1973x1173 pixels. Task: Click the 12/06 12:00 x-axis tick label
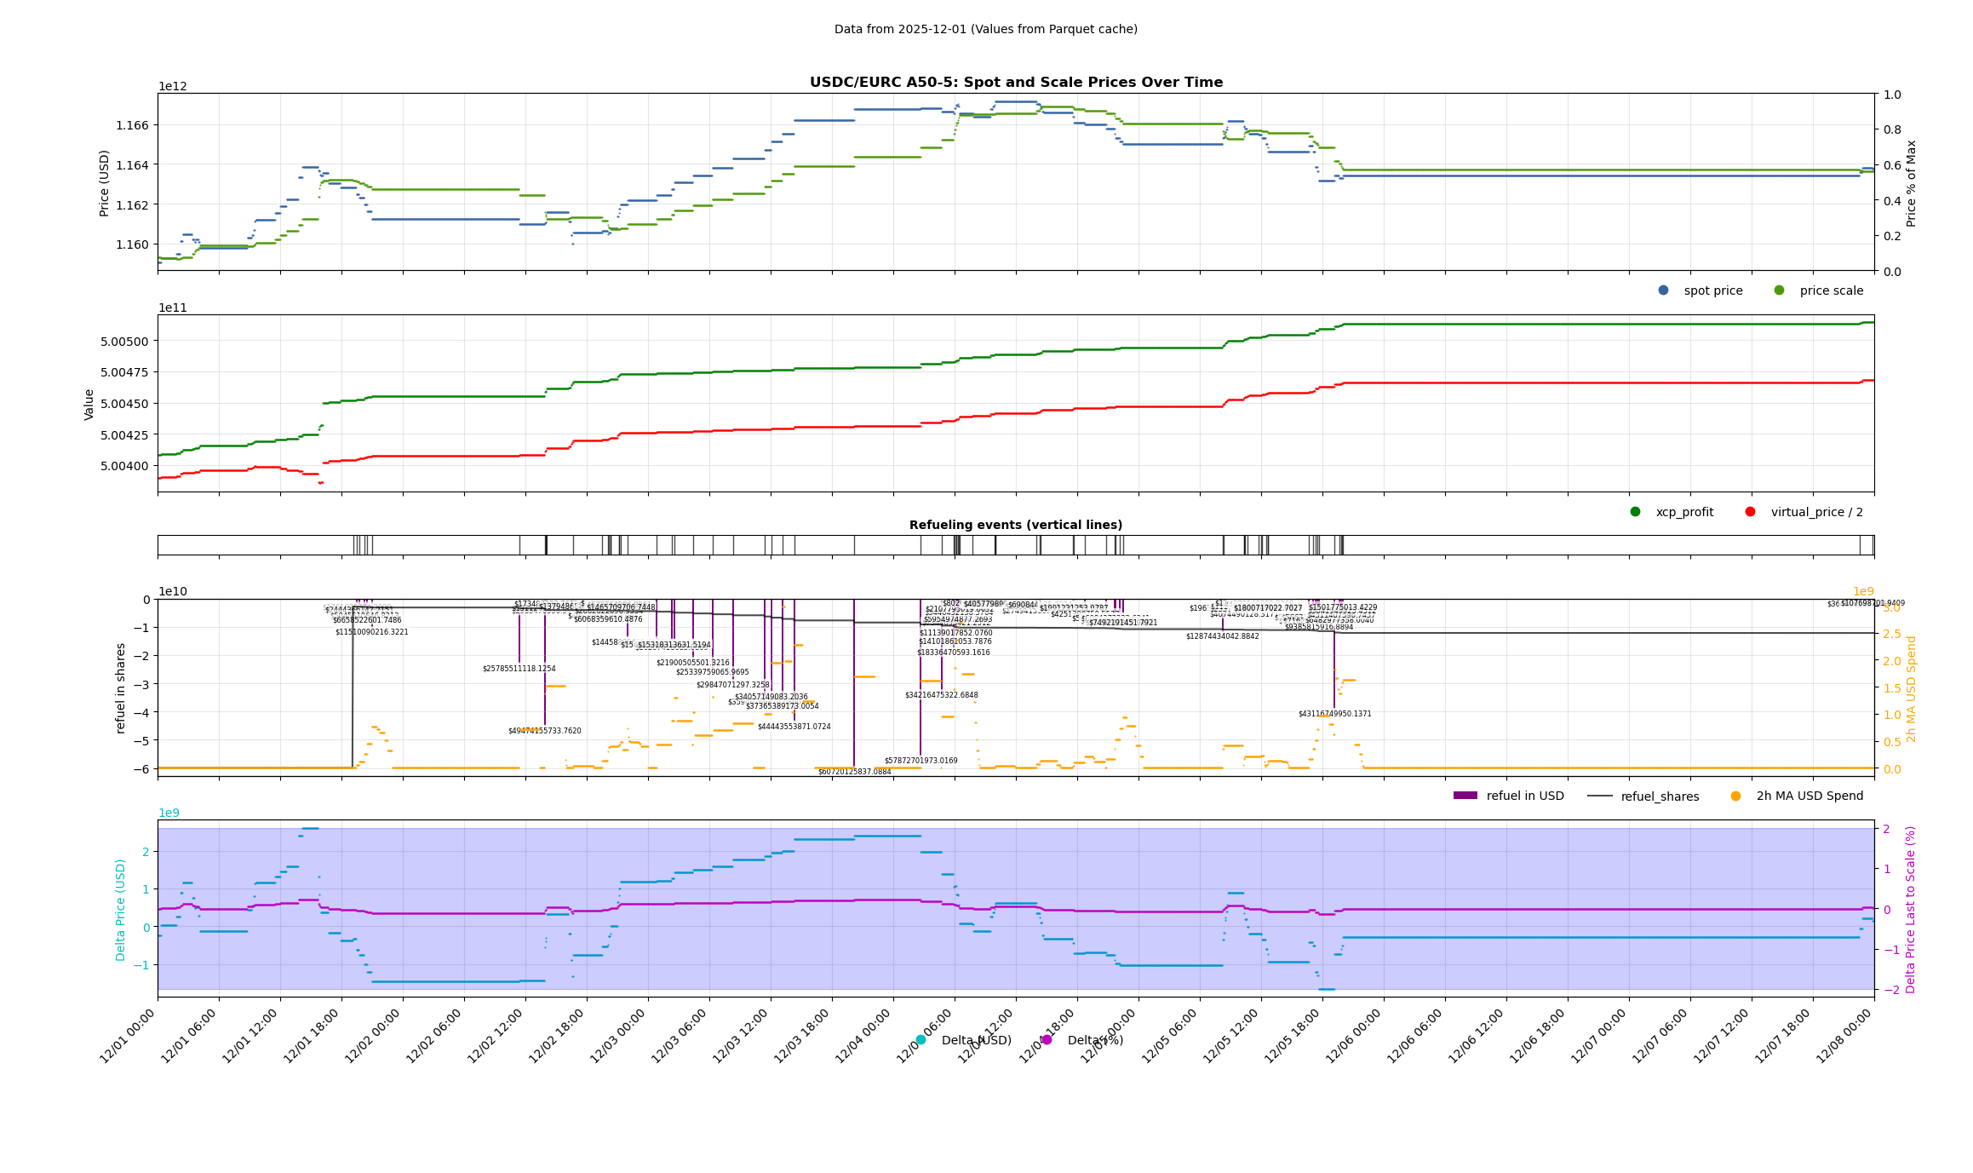(1477, 1036)
